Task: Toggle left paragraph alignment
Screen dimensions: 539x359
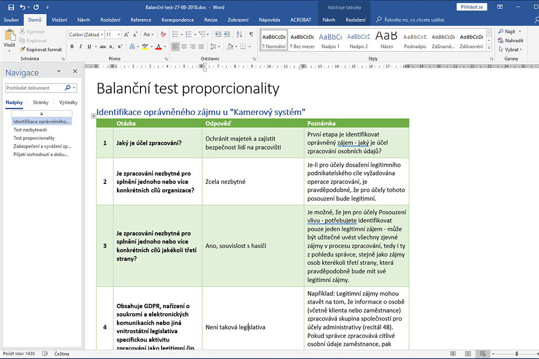Action: point(175,47)
